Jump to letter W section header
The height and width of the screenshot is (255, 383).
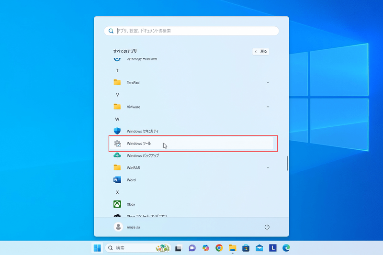(x=117, y=119)
